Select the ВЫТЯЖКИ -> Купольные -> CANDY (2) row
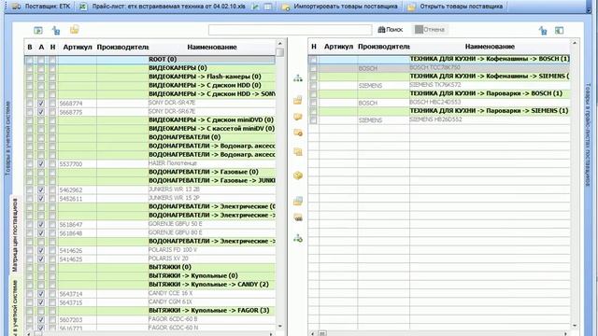This screenshot has width=598, height=336. pyautogui.click(x=149, y=285)
